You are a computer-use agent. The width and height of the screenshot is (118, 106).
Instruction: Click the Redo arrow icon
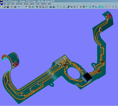(x=23, y=7)
